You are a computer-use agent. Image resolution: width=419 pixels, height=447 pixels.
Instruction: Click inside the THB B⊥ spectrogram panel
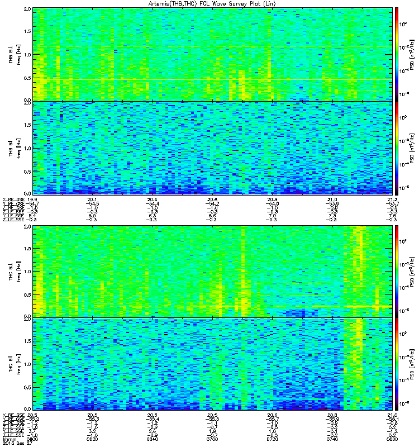point(213,54)
